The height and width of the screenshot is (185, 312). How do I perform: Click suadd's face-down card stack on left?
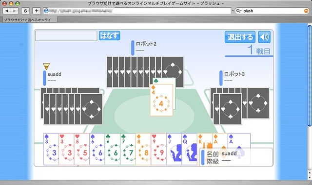click(x=72, y=106)
